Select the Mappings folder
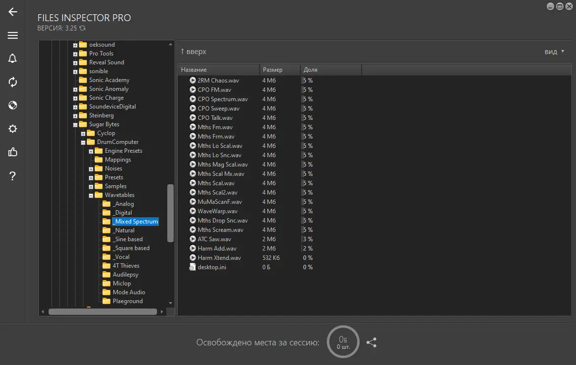Viewport: 576px width, 365px height. [x=118, y=160]
